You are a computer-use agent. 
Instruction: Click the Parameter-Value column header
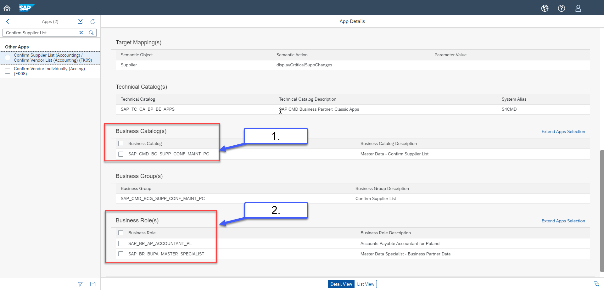click(x=450, y=55)
